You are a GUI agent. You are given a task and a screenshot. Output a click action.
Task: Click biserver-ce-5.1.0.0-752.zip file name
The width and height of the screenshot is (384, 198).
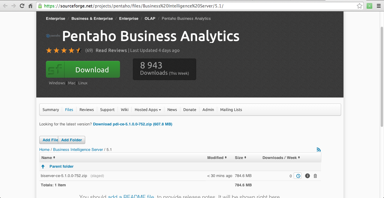pos(64,176)
